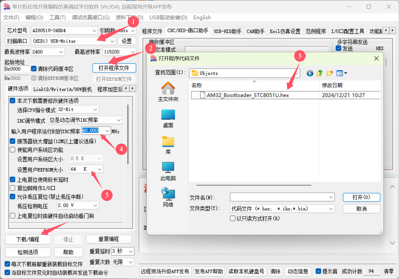Click the 打开程序文件 button

point(114,68)
